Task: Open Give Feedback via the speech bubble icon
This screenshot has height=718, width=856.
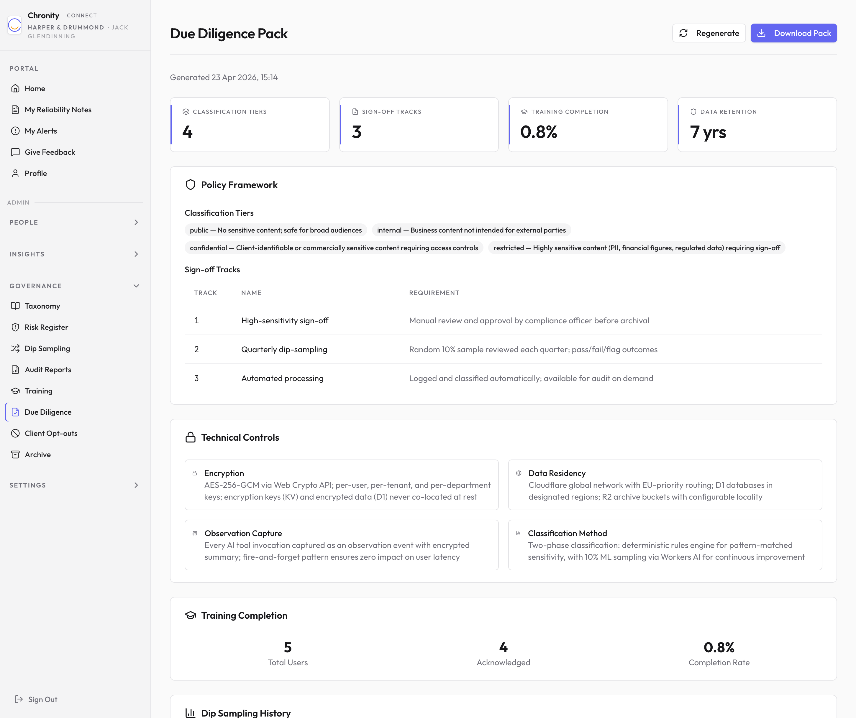Action: point(16,152)
